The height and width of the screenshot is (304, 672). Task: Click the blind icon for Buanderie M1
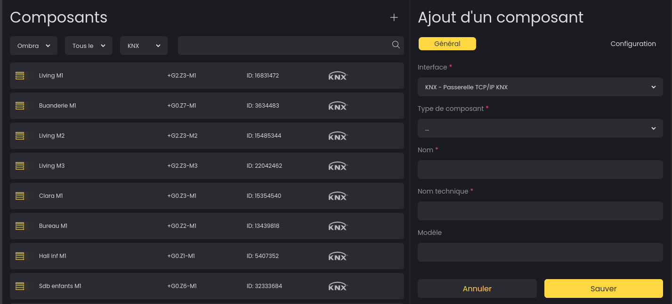[20, 106]
